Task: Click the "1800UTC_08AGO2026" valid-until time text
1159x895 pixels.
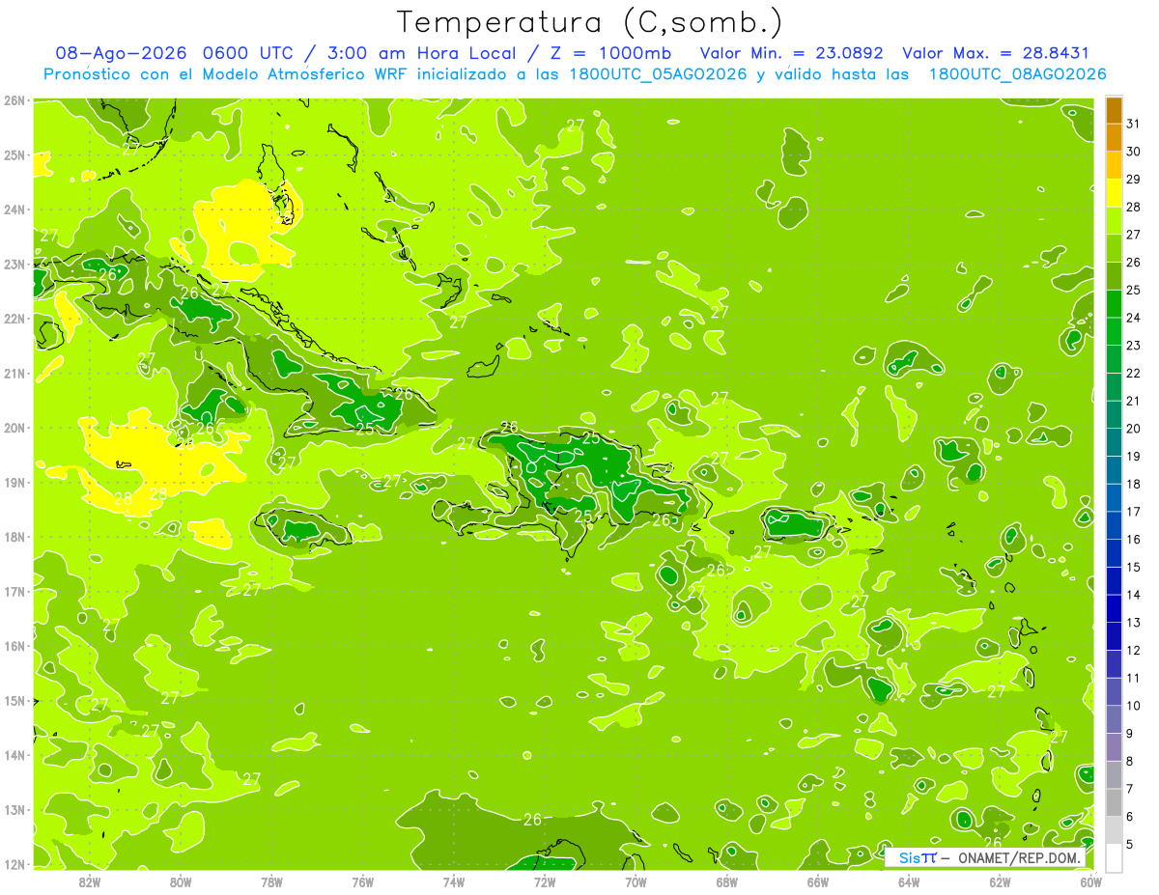Action: click(1018, 74)
